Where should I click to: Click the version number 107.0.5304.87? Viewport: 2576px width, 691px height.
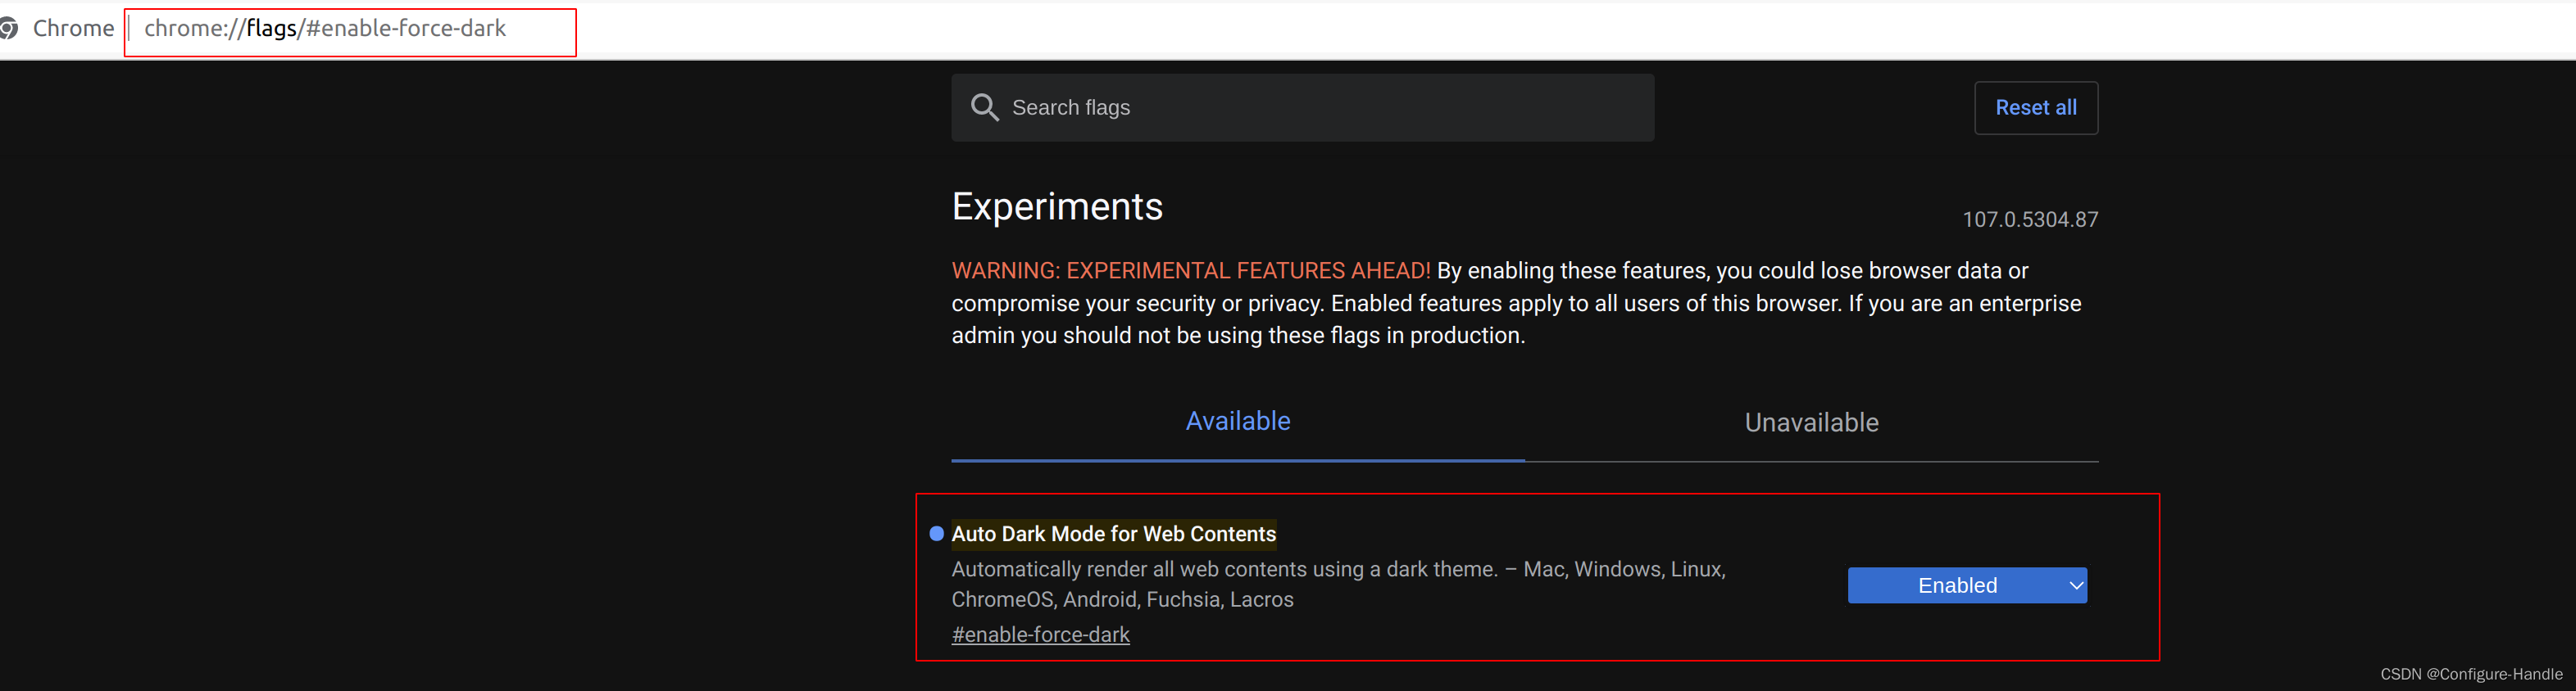pyautogui.click(x=2029, y=219)
